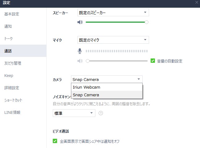The height and width of the screenshot is (148, 200).
Task: Open the マイク device dropdown
Action: (x=113, y=40)
